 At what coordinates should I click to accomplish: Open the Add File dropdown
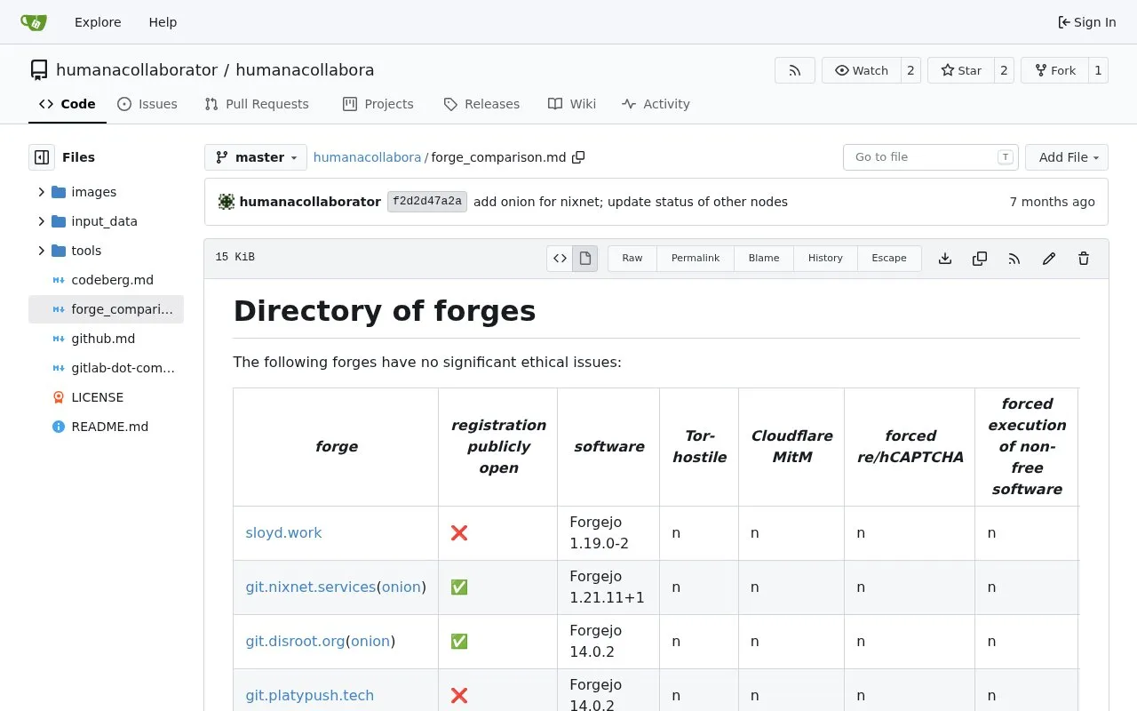[x=1067, y=157]
